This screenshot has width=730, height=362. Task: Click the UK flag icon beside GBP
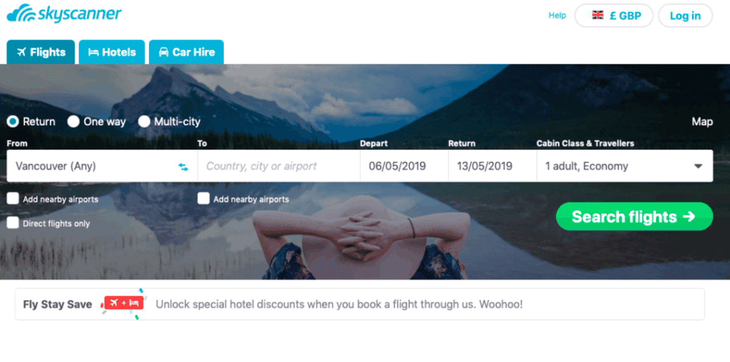click(598, 16)
